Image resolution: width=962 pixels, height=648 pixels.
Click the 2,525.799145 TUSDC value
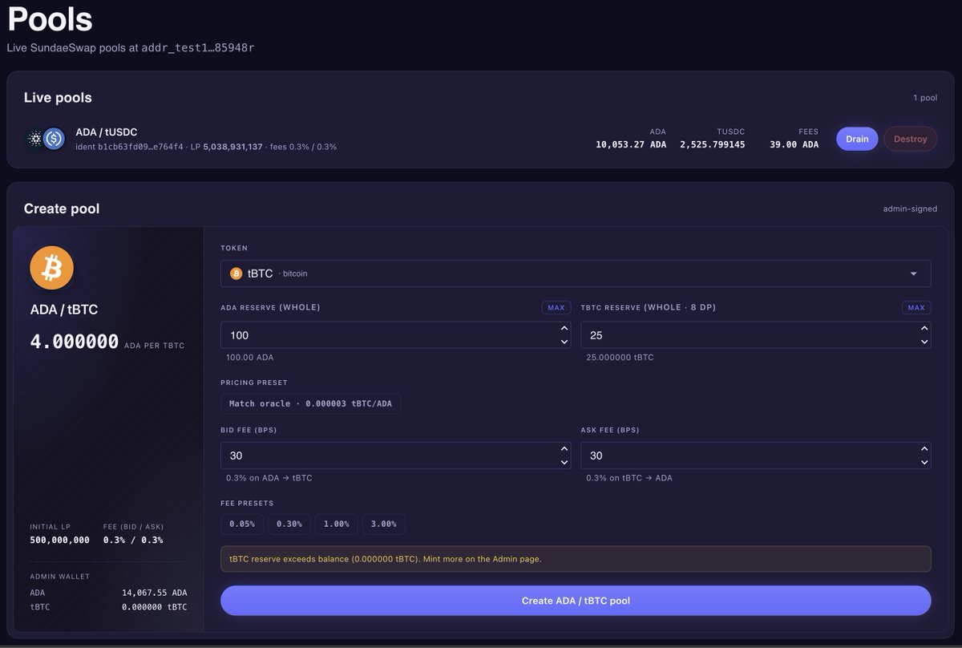tap(713, 145)
